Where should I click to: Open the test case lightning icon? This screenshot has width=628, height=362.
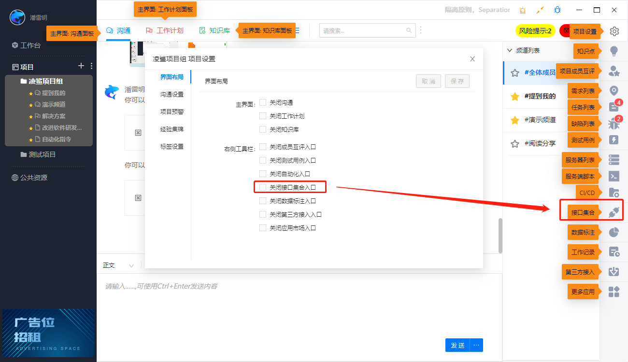(x=614, y=140)
